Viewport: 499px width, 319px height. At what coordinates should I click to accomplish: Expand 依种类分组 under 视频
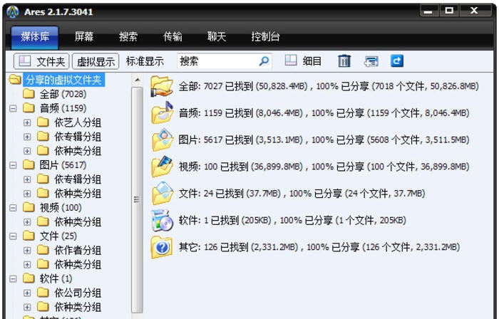point(27,221)
